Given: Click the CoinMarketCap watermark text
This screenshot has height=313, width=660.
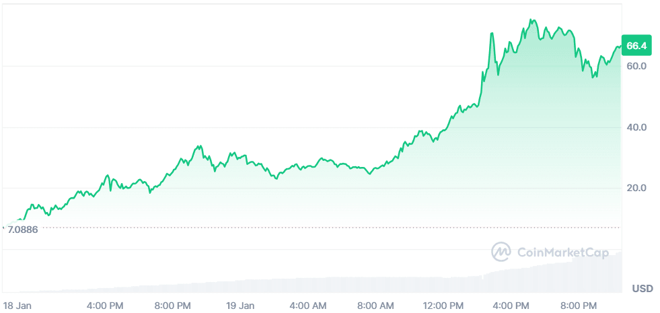Looking at the screenshot, I should (562, 252).
